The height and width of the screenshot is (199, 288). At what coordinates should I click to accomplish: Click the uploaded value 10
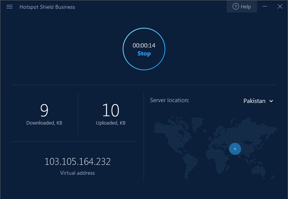[x=110, y=110]
